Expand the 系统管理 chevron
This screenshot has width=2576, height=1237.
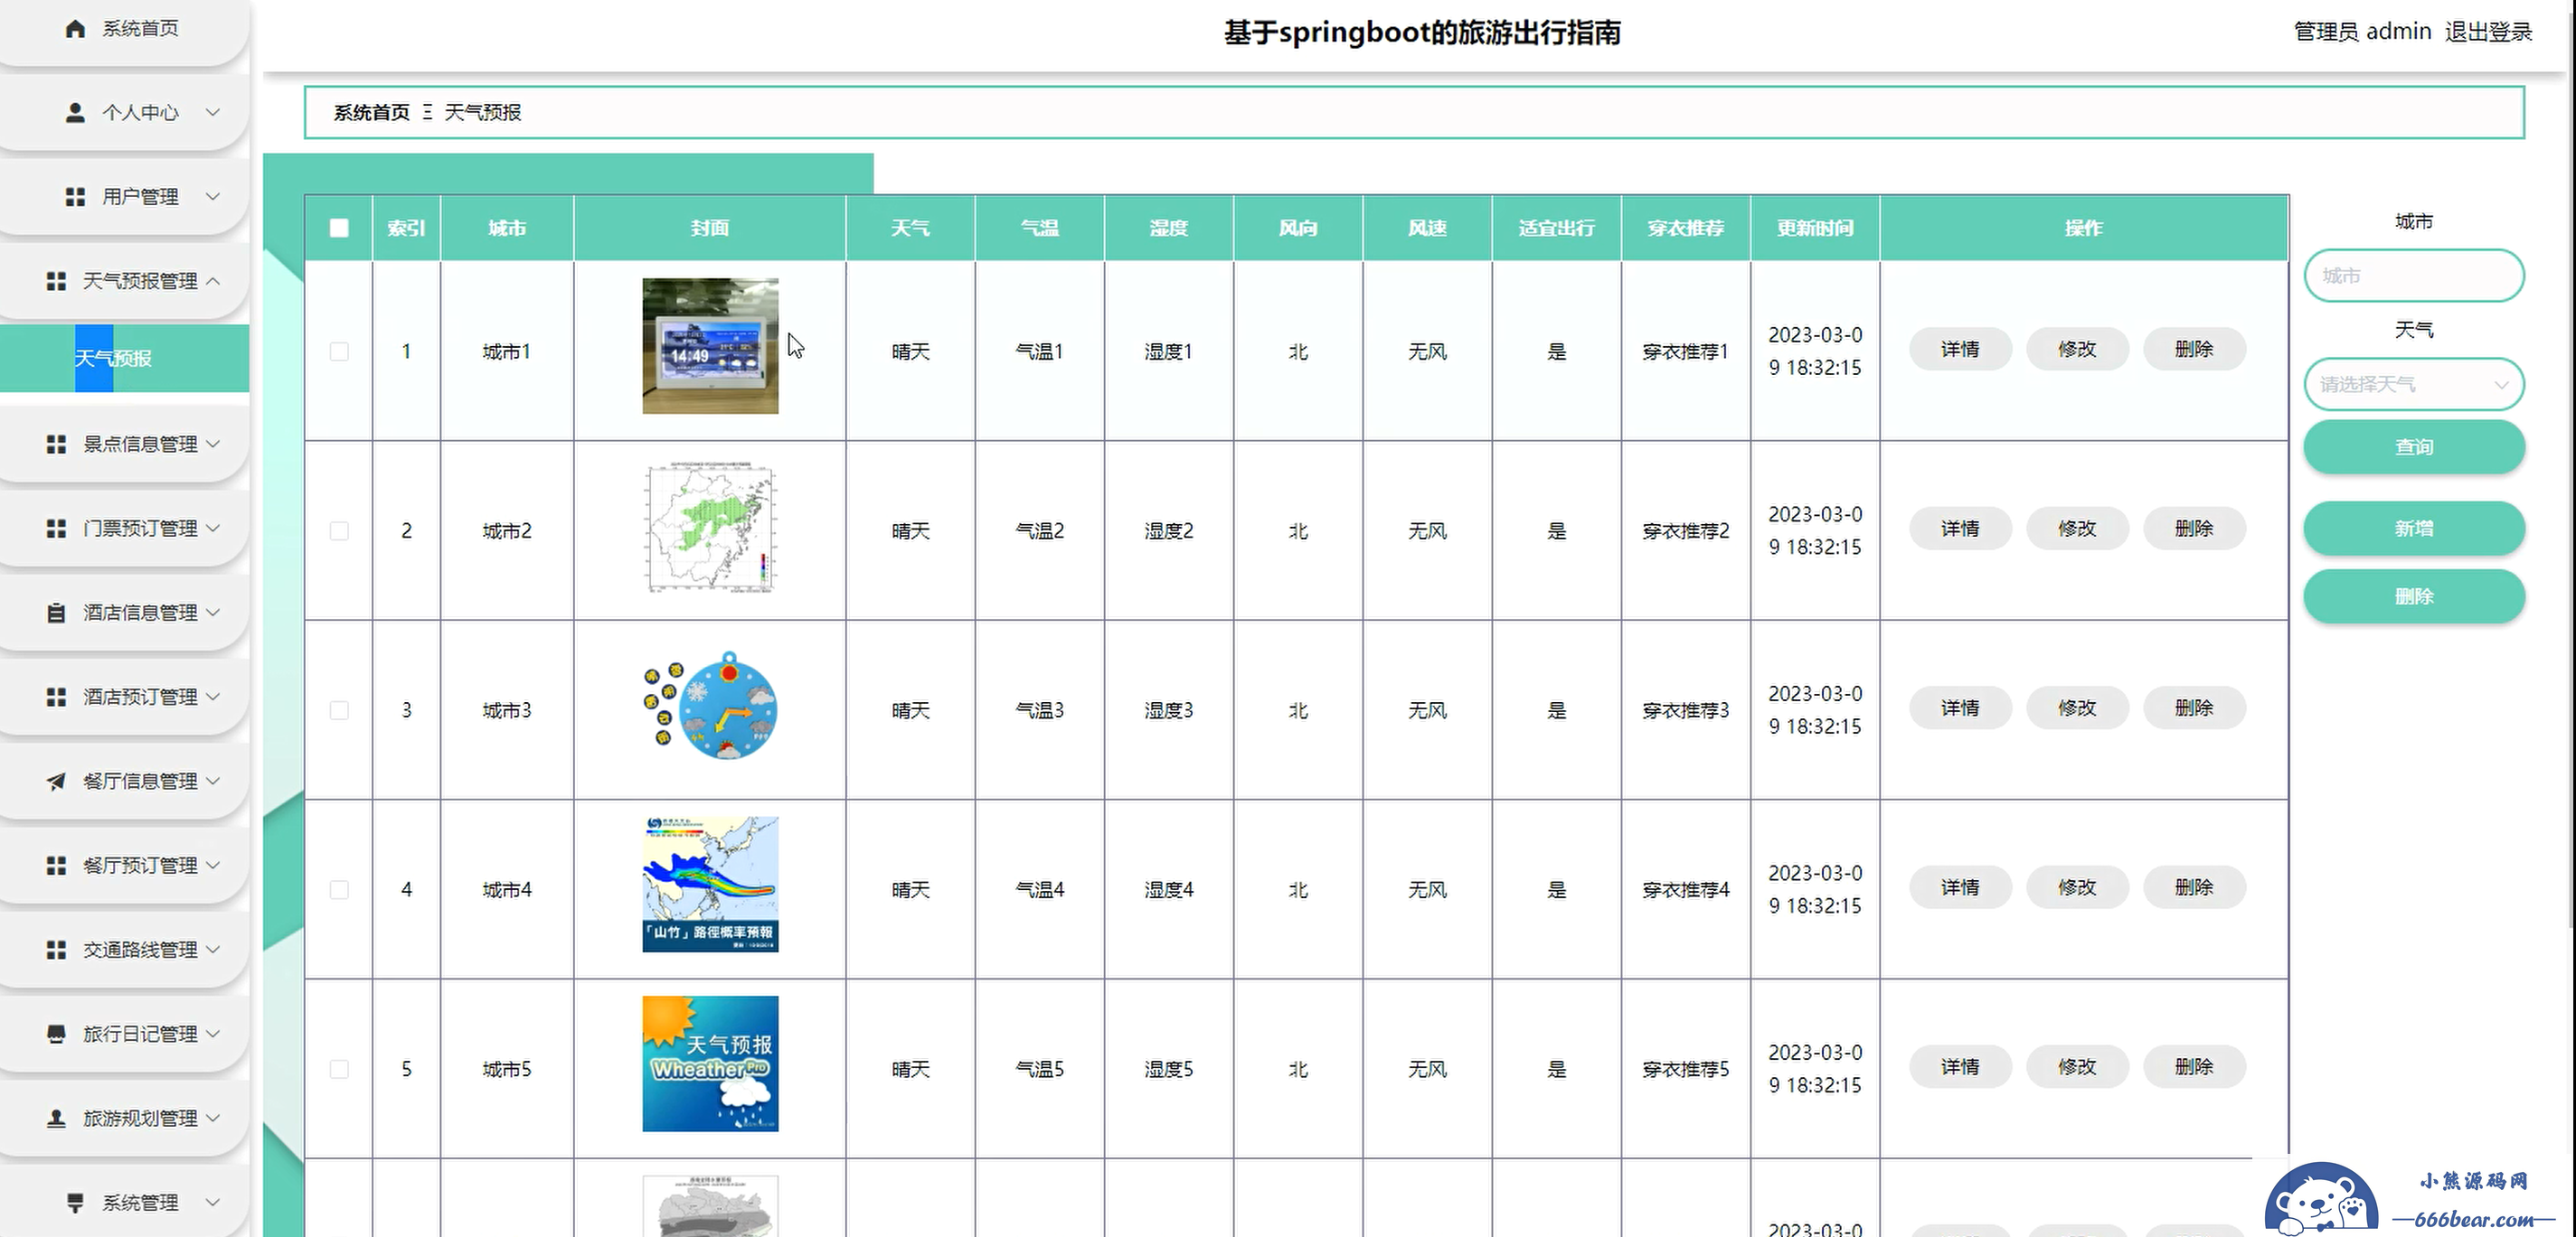pos(212,1202)
